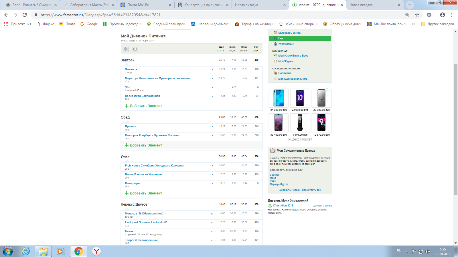Open the Chrome profile avatar icon

coord(442,15)
